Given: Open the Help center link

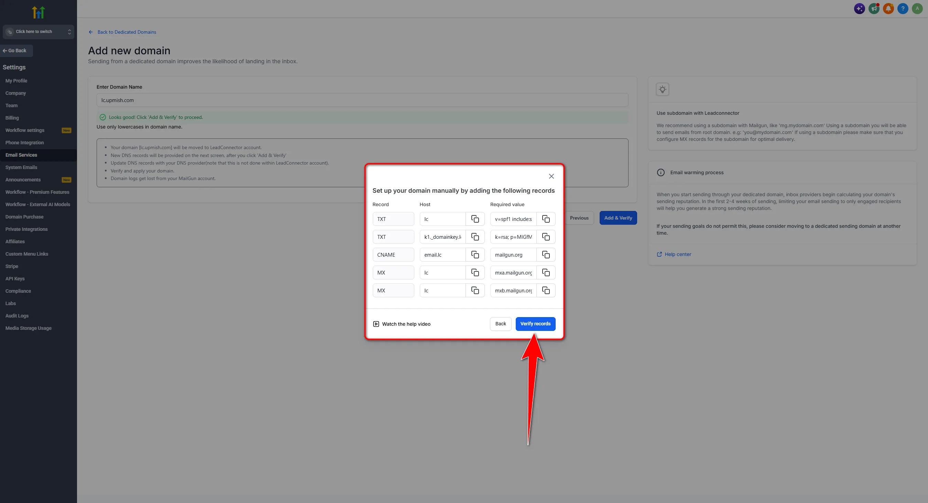Looking at the screenshot, I should pos(674,254).
